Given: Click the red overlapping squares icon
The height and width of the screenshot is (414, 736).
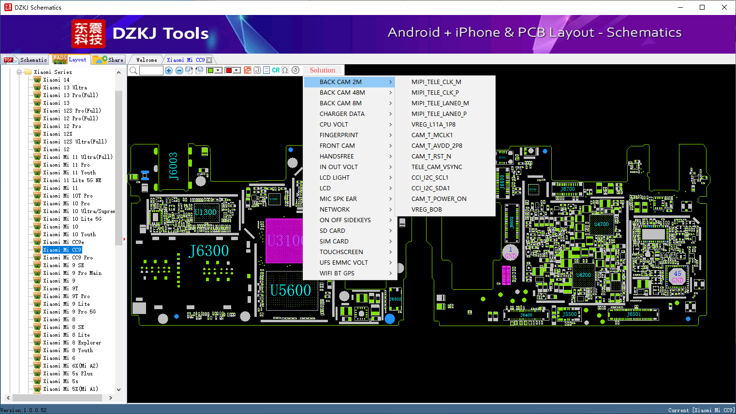Looking at the screenshot, I should pos(248,70).
